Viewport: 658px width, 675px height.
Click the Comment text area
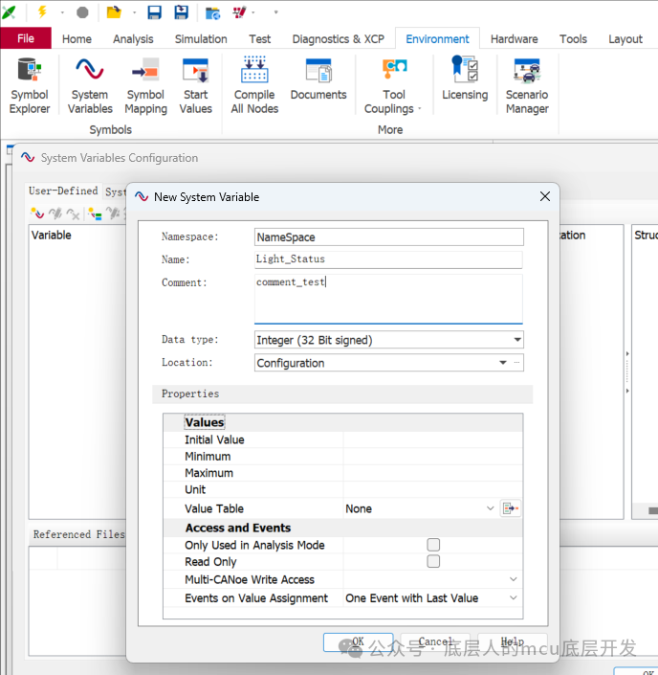point(389,299)
